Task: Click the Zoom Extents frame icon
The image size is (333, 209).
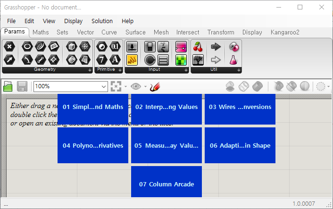Action: point(116,86)
